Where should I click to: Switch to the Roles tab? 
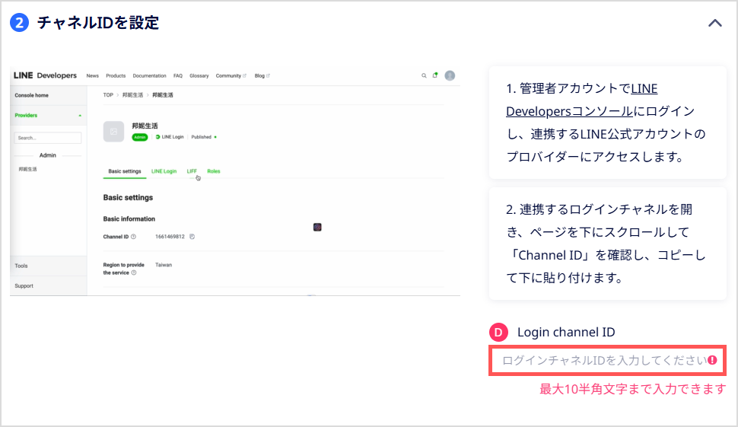[214, 171]
